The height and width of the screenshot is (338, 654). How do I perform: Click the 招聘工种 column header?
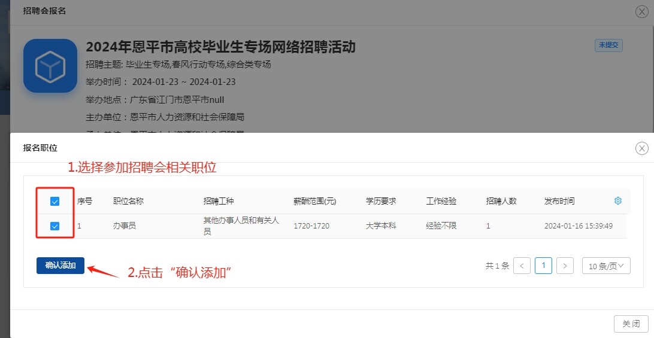[219, 201]
